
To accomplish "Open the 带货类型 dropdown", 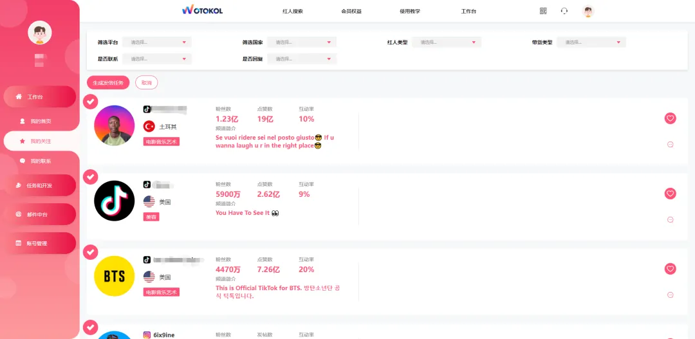I will click(x=591, y=42).
